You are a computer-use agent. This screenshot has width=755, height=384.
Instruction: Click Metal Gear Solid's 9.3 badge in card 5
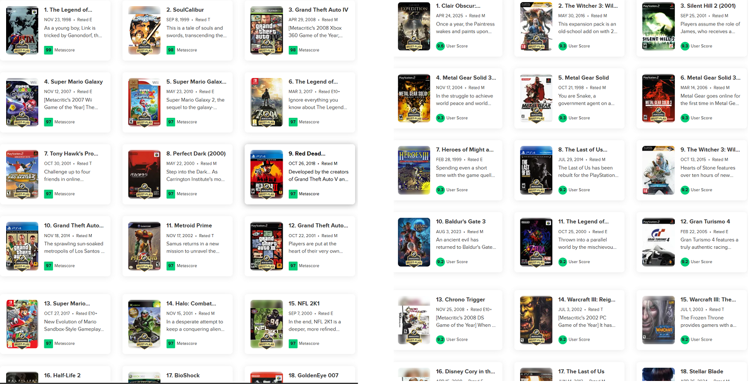(563, 118)
